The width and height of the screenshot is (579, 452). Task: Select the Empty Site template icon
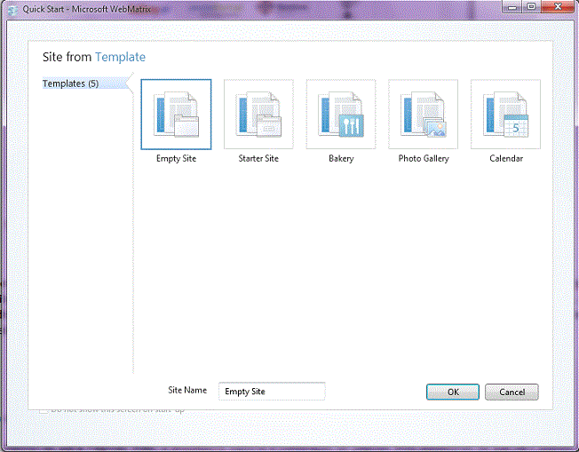coord(176,114)
